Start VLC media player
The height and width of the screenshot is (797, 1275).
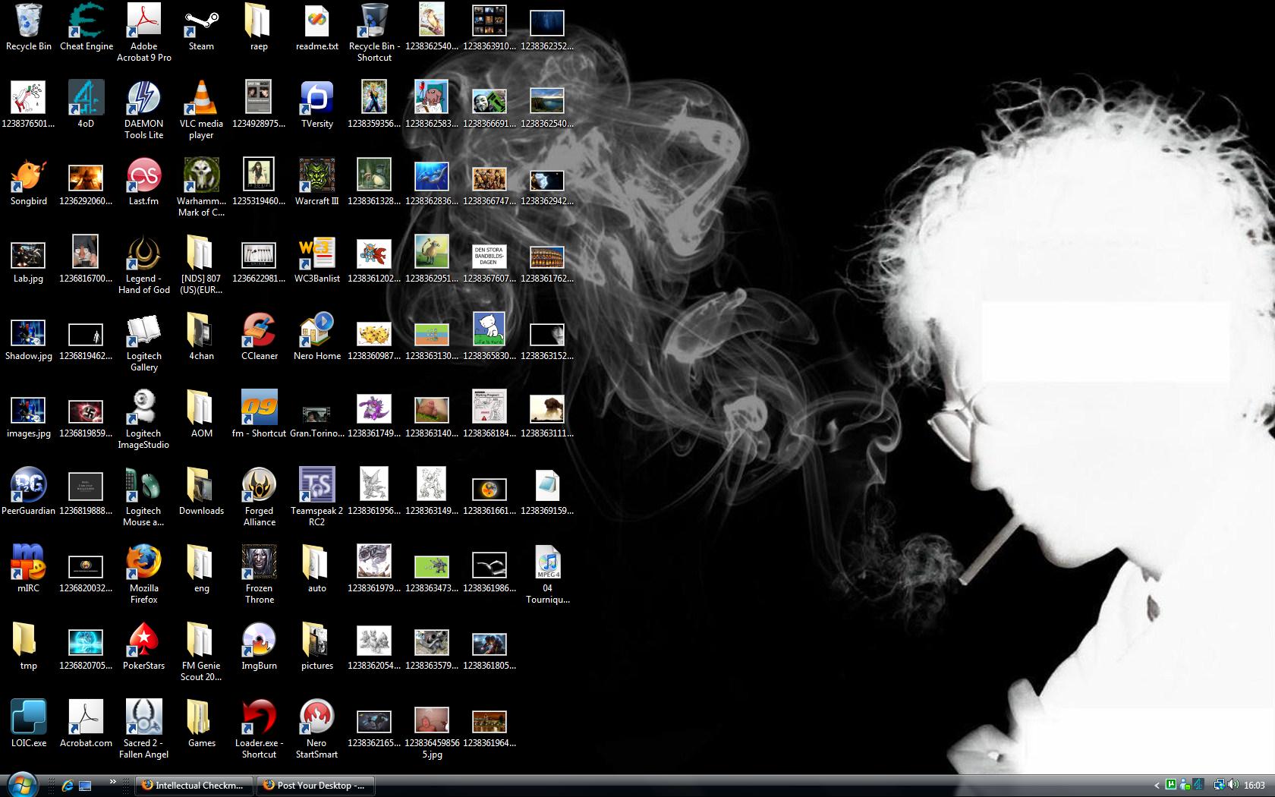tap(200, 97)
